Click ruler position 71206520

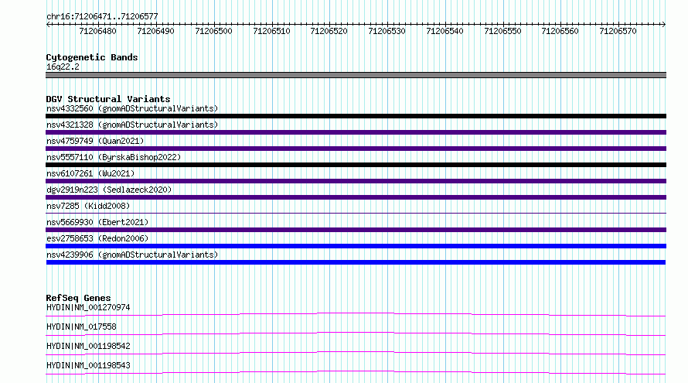tap(329, 31)
